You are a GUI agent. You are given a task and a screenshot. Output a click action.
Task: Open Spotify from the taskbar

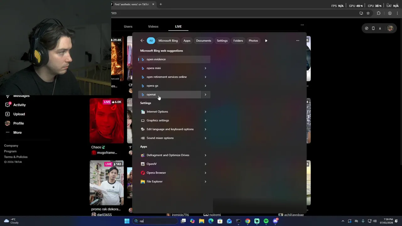[266, 221]
